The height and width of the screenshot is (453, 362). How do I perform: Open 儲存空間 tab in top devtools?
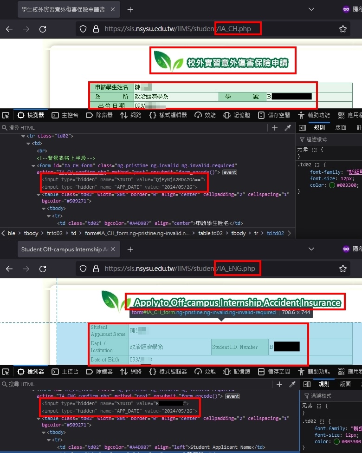tap(274, 115)
